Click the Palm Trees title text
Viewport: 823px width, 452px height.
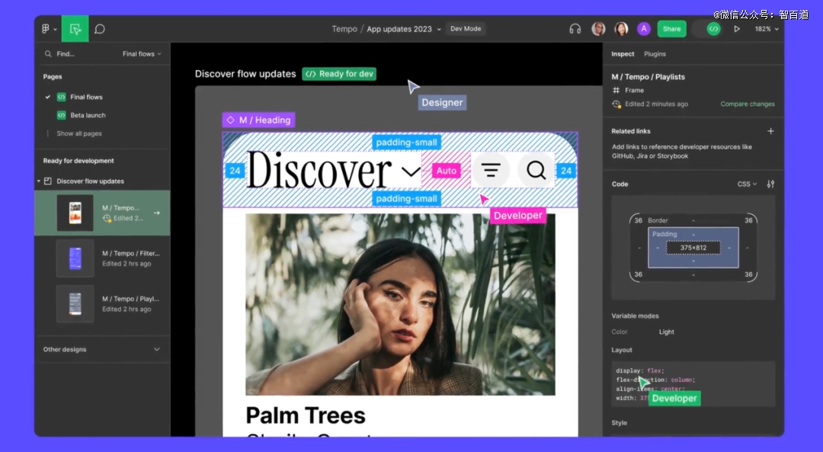point(306,415)
